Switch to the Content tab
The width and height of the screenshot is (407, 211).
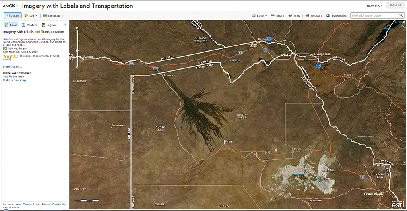29,25
